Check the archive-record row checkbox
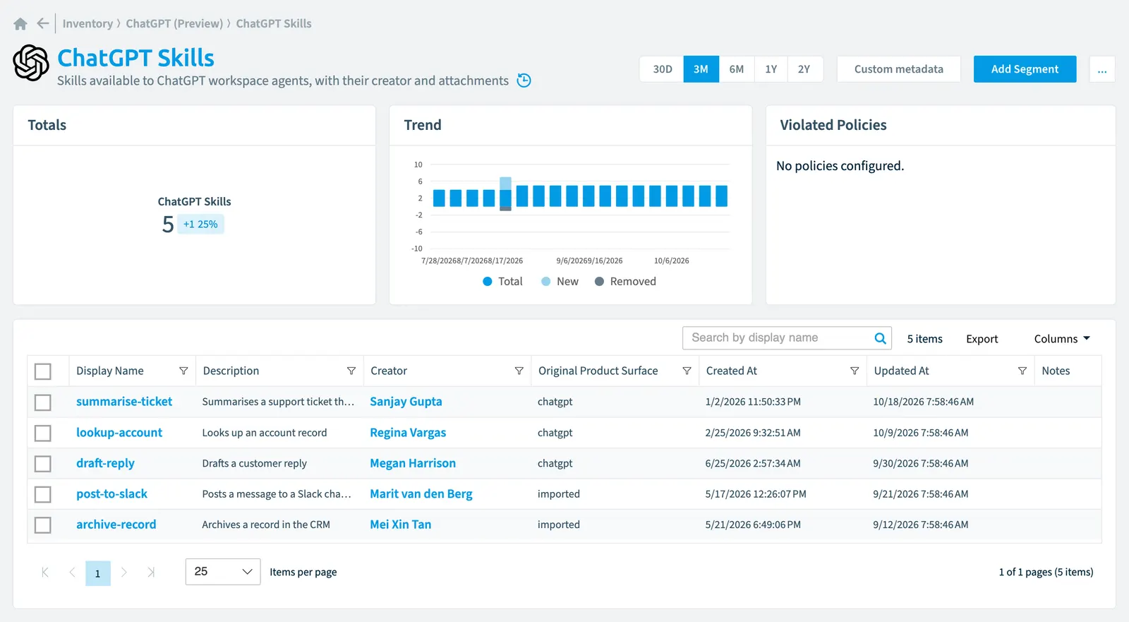The image size is (1129, 622). pyautogui.click(x=43, y=525)
